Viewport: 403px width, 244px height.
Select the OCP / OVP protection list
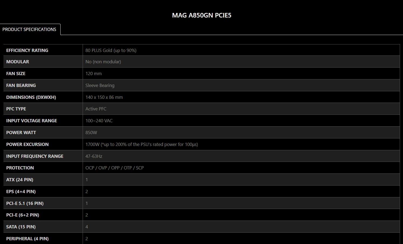click(114, 168)
